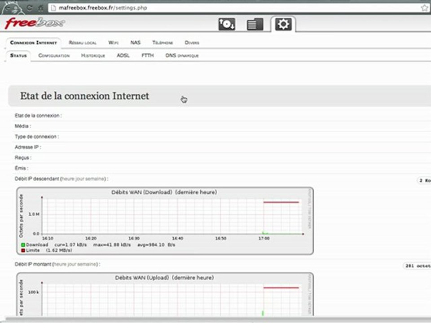Switch to the FTTH sub-tab
This screenshot has height=323, width=431.
[148, 56]
